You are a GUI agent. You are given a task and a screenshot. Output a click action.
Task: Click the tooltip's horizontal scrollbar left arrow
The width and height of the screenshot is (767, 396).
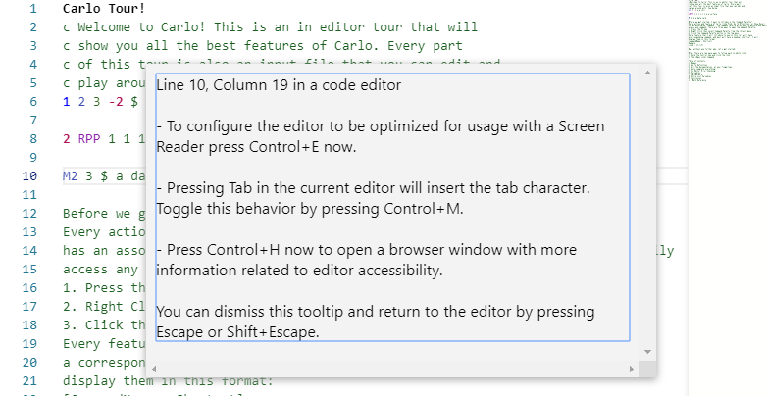click(155, 369)
